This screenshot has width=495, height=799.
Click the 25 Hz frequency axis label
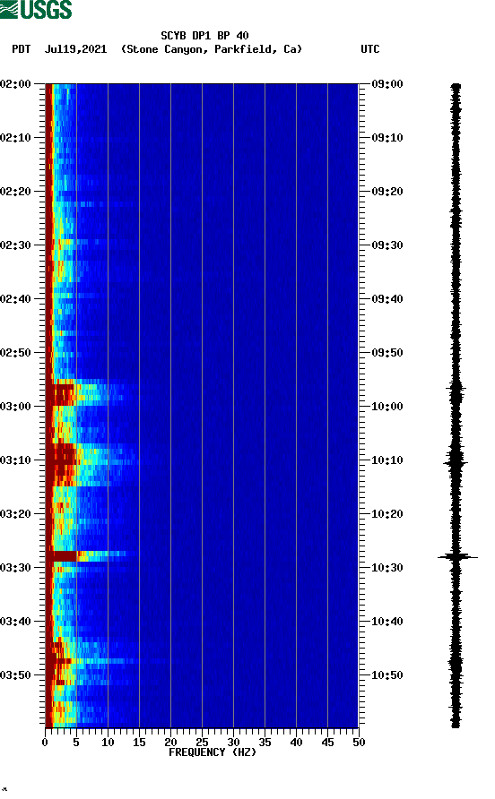coord(202,742)
